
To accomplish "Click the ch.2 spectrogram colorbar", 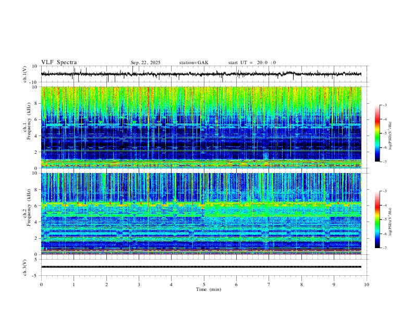I will tap(377, 219).
